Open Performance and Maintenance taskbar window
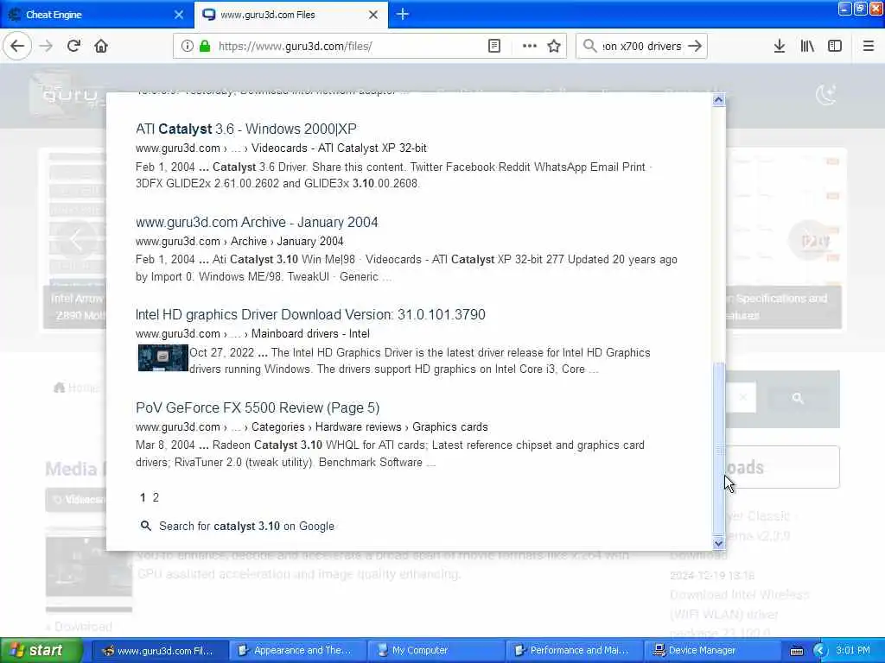The height and width of the screenshot is (663, 885). 574,651
